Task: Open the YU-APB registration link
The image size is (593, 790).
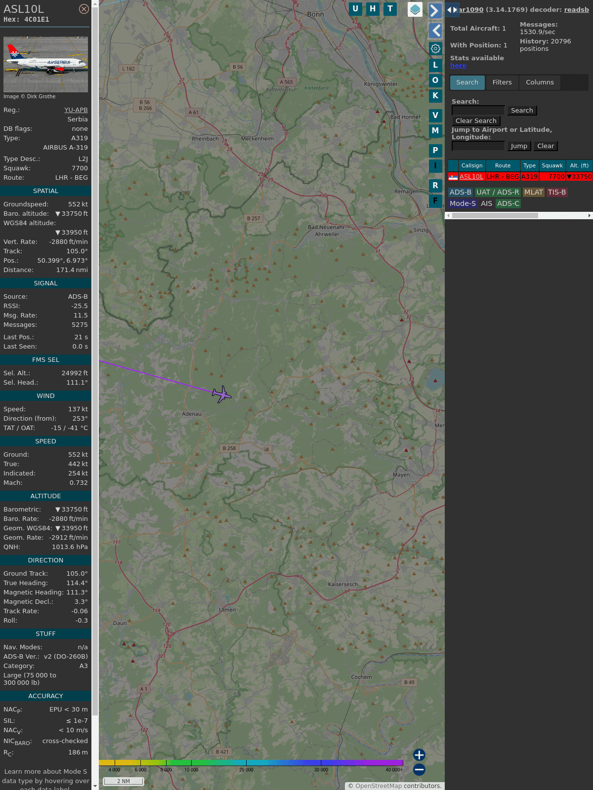Action: click(76, 110)
